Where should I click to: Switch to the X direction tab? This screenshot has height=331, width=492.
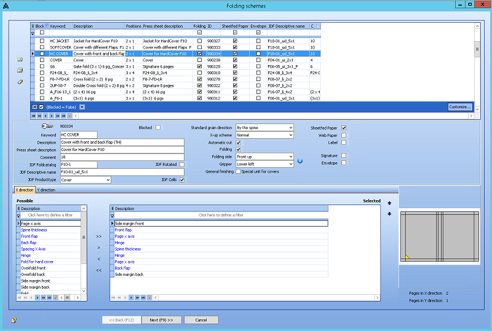tap(25, 190)
